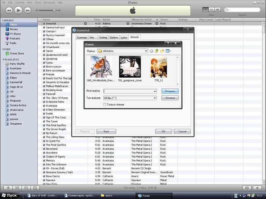Switch to the Lyrics tab
Screen dimensions: 266x199
point(124,38)
